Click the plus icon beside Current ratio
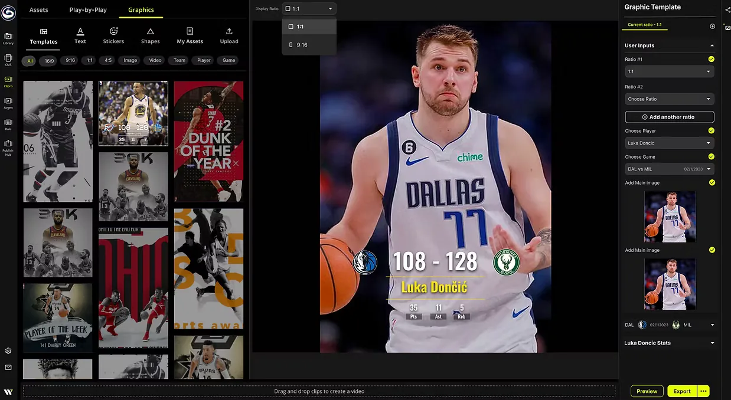 pyautogui.click(x=712, y=26)
